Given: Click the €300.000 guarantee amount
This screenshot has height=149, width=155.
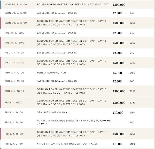Looking at the screenshot, I should point(119,5).
